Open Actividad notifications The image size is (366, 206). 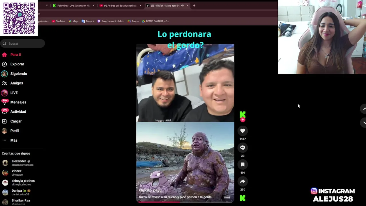tap(14, 112)
